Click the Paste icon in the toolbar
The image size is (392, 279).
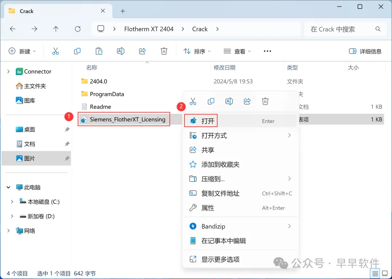tap(99, 51)
